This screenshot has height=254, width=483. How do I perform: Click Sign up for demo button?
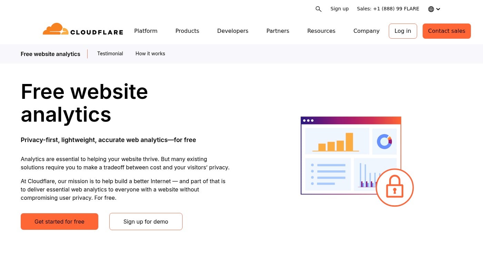[x=146, y=222]
